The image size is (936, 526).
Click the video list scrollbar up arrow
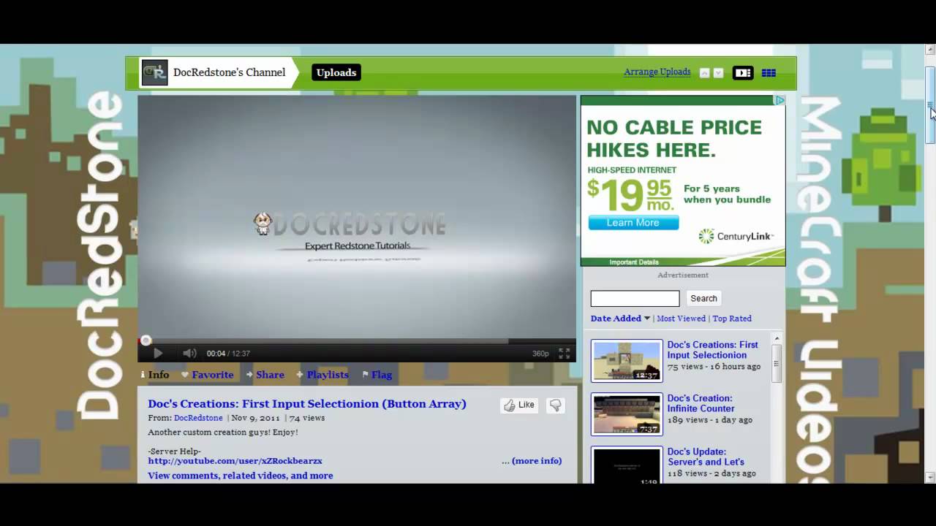777,338
